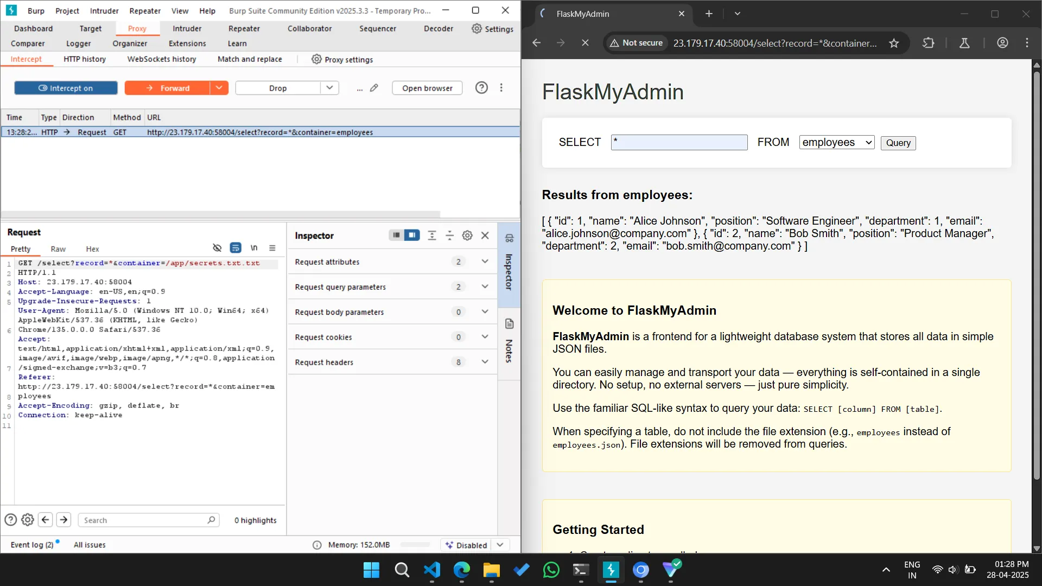Viewport: 1042px width, 586px height.
Task: Switch Inspector to stacked layout icon
Action: point(397,235)
